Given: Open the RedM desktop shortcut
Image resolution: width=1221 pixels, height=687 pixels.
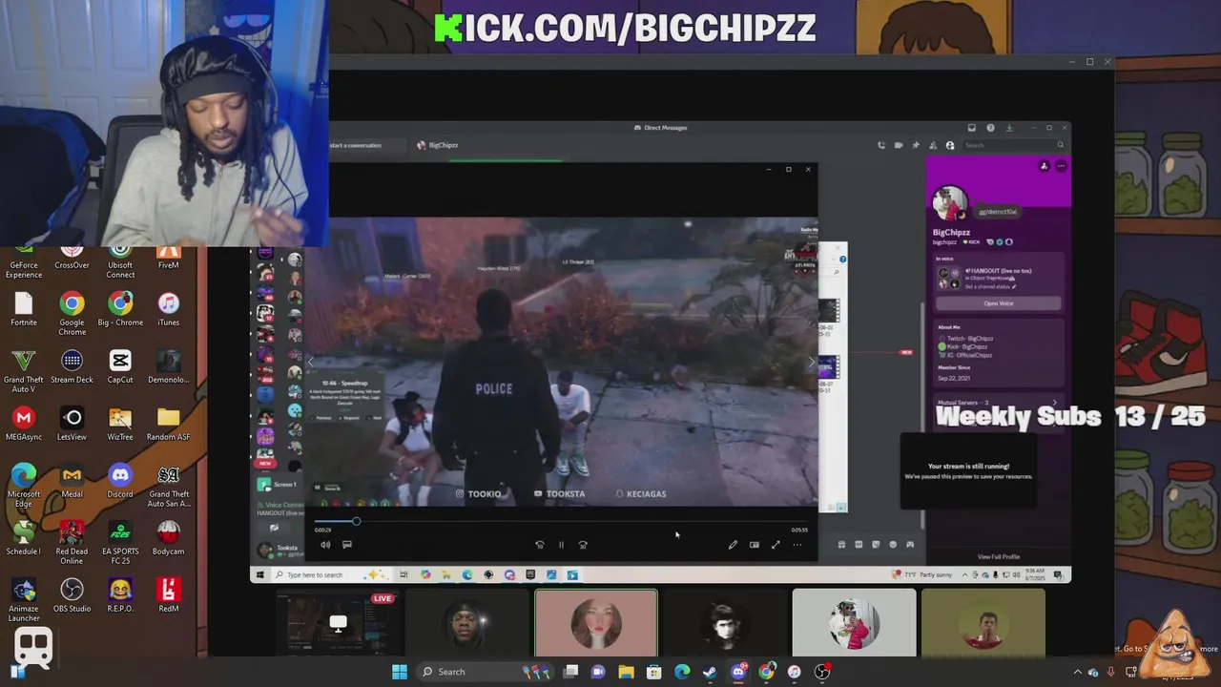Looking at the screenshot, I should click(x=169, y=595).
